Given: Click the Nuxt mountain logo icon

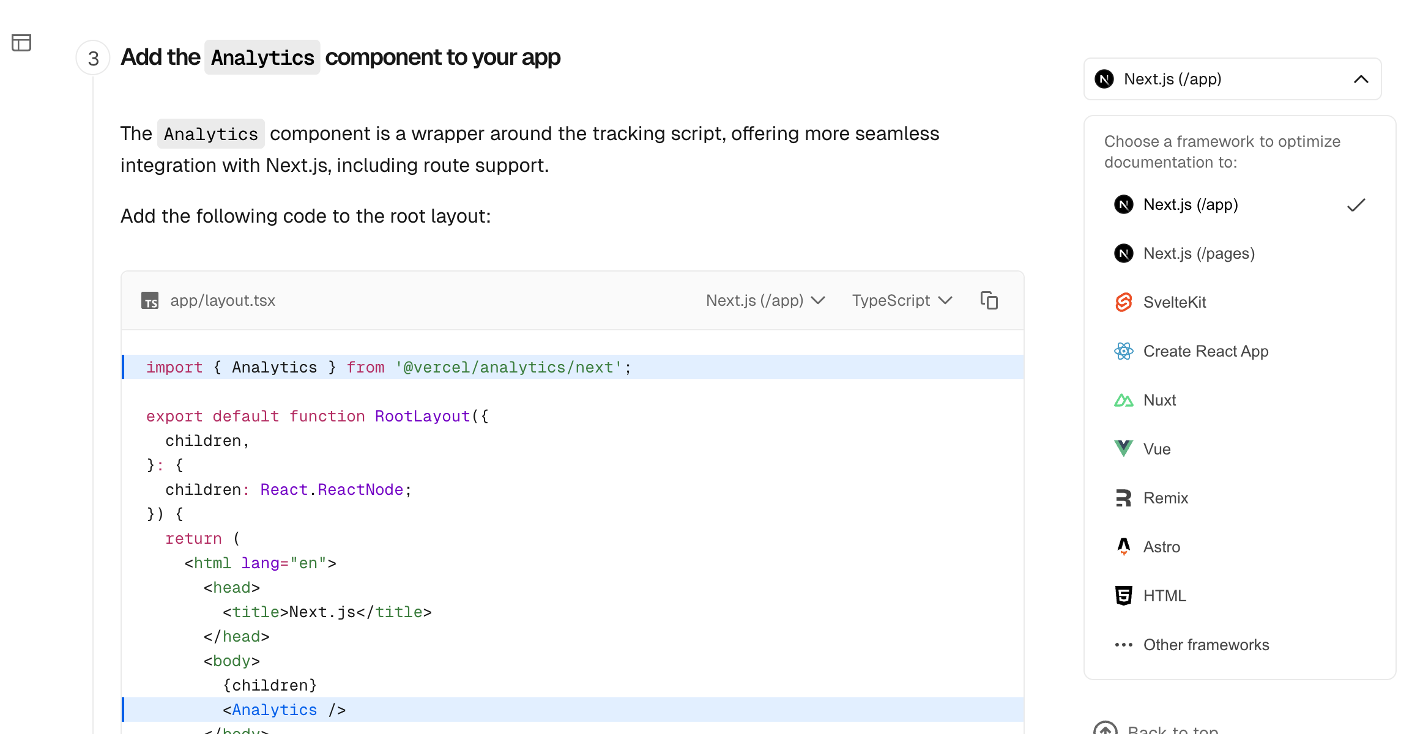Looking at the screenshot, I should [1123, 400].
